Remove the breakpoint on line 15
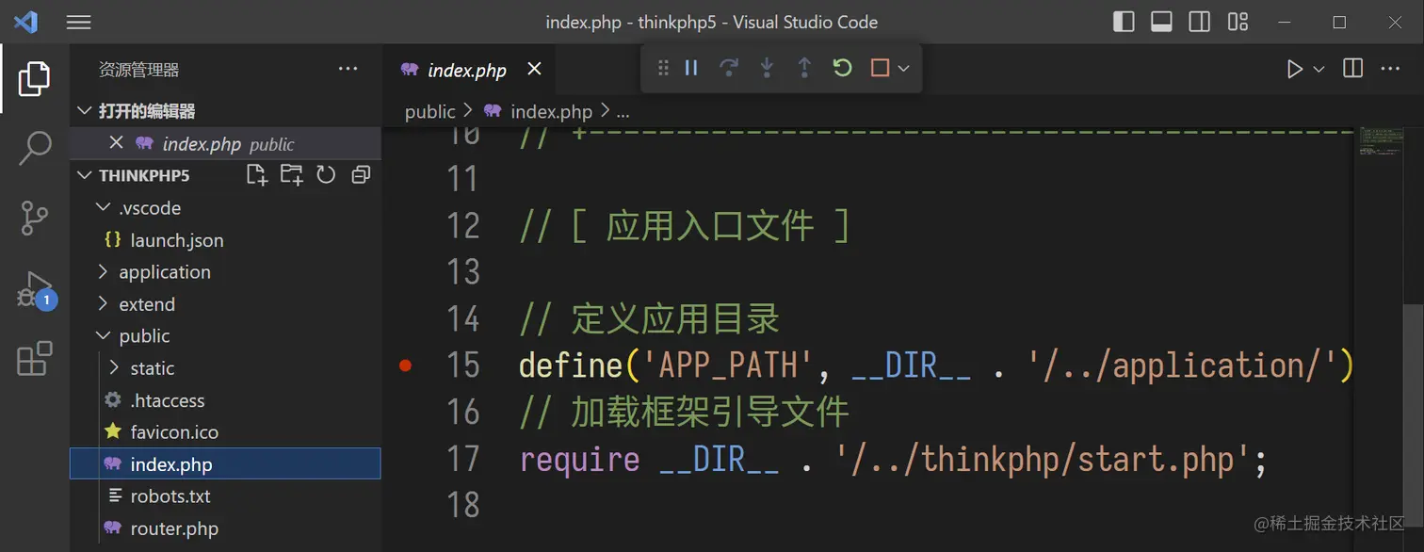The width and height of the screenshot is (1424, 552). pos(406,365)
